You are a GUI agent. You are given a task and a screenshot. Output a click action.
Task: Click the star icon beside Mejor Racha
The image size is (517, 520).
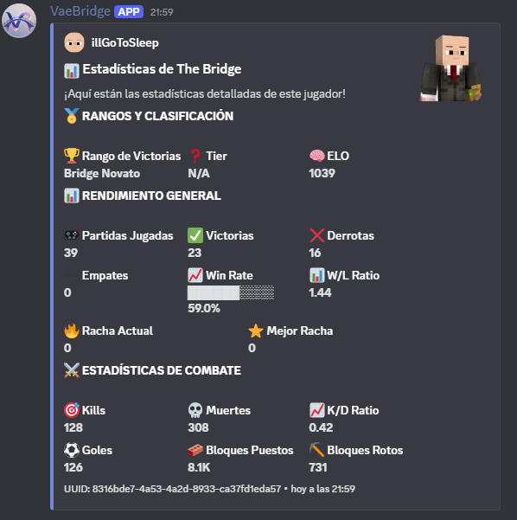[256, 331]
